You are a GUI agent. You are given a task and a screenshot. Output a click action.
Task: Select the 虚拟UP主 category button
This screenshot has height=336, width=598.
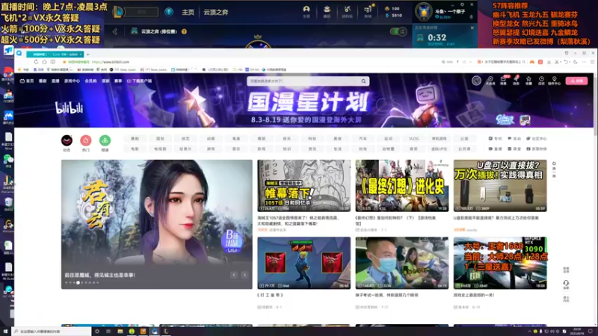[x=439, y=149]
